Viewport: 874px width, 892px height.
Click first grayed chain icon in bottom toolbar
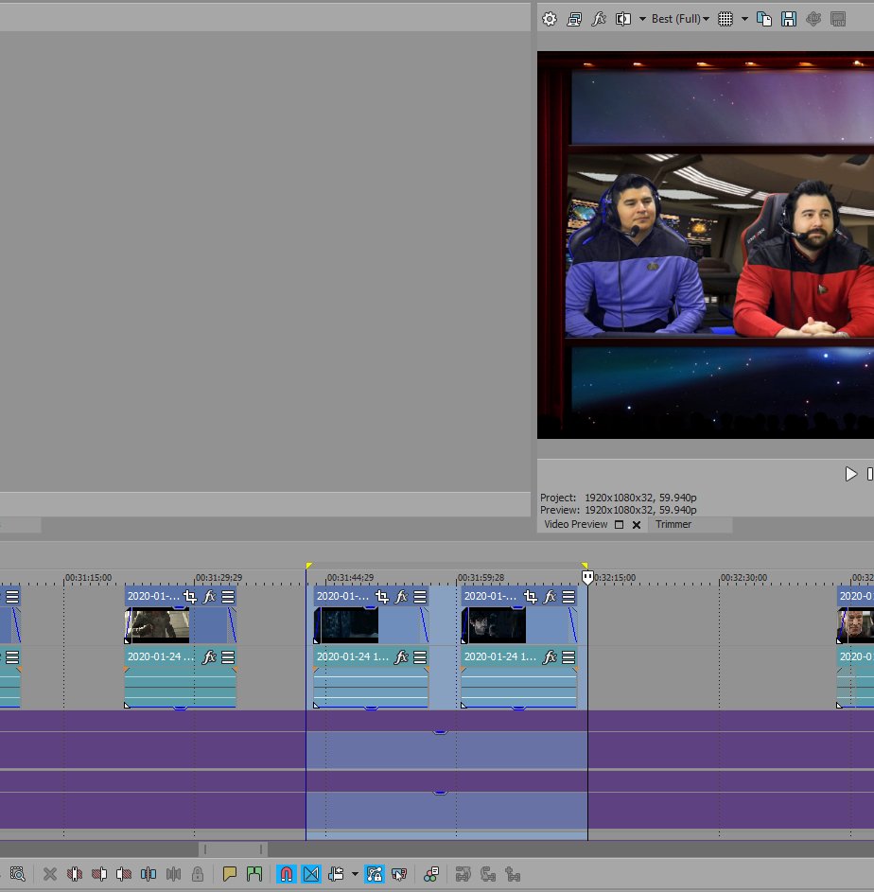tap(463, 874)
